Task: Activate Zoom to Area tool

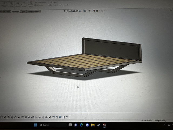Action: [67, 11]
